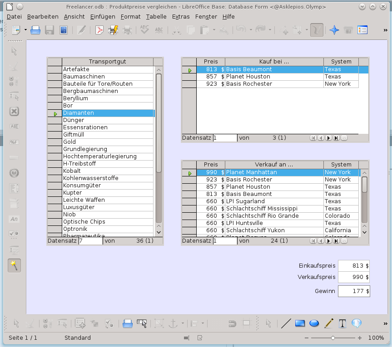Expand the bottom toolbar overflow chevron

tap(385, 323)
